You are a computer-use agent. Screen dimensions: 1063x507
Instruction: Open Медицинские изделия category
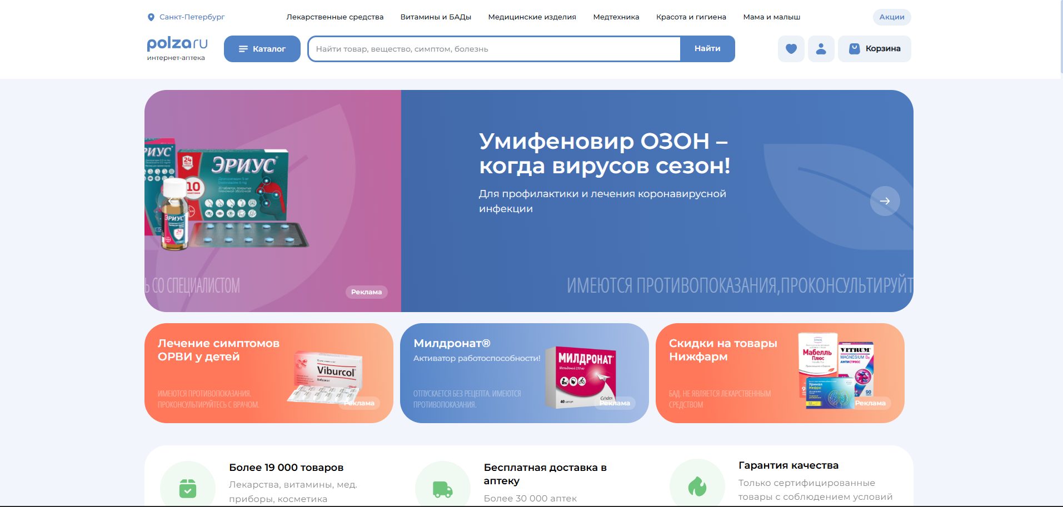(x=532, y=17)
